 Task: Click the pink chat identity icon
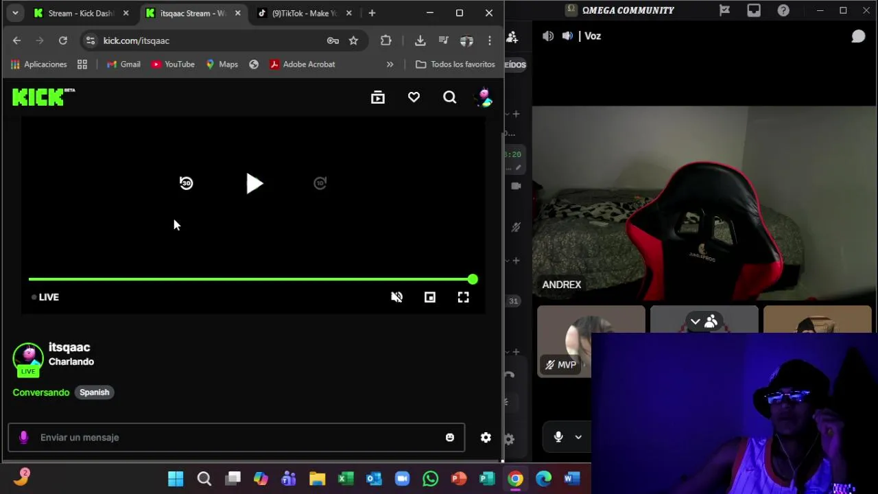[24, 437]
